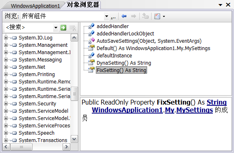Close the object browser tab with X
The height and width of the screenshot is (153, 234).
(x=228, y=5)
